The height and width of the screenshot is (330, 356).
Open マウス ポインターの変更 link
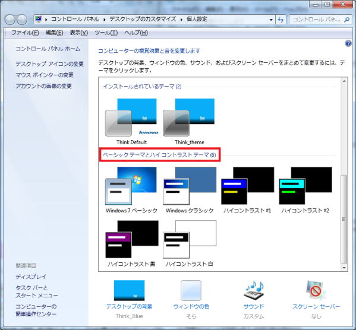[x=45, y=75]
